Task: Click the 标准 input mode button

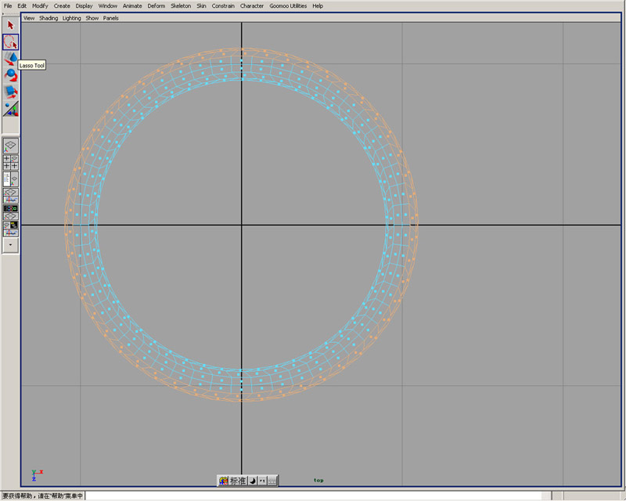Action: pyautogui.click(x=238, y=481)
